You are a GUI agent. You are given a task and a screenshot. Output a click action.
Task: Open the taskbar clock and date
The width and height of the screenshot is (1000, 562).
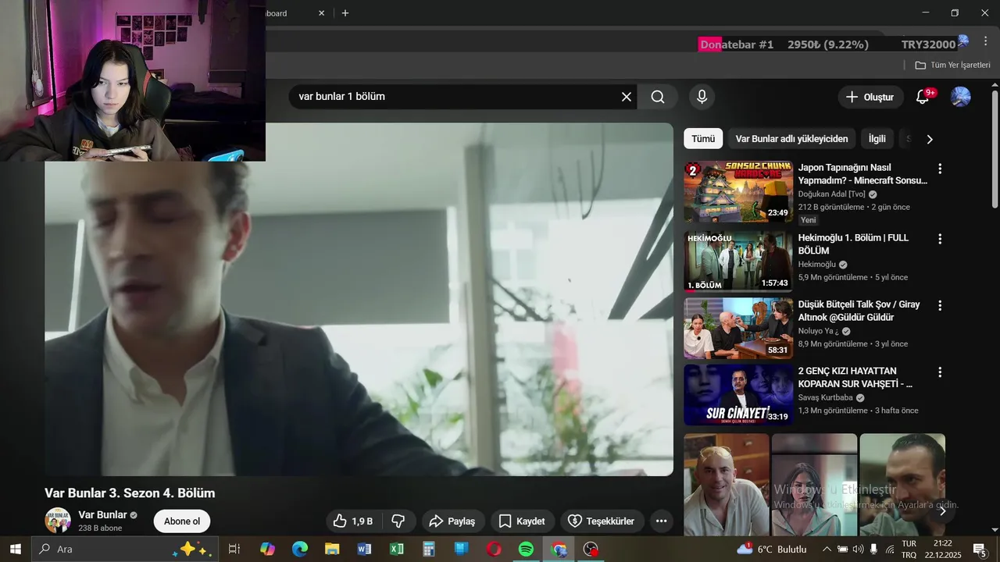(942, 549)
